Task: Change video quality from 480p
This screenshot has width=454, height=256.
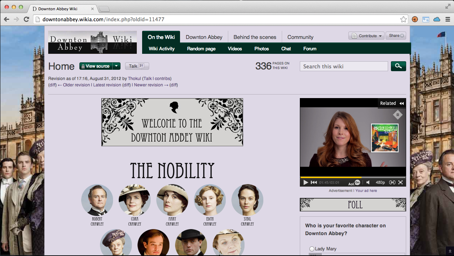Action: (380, 182)
